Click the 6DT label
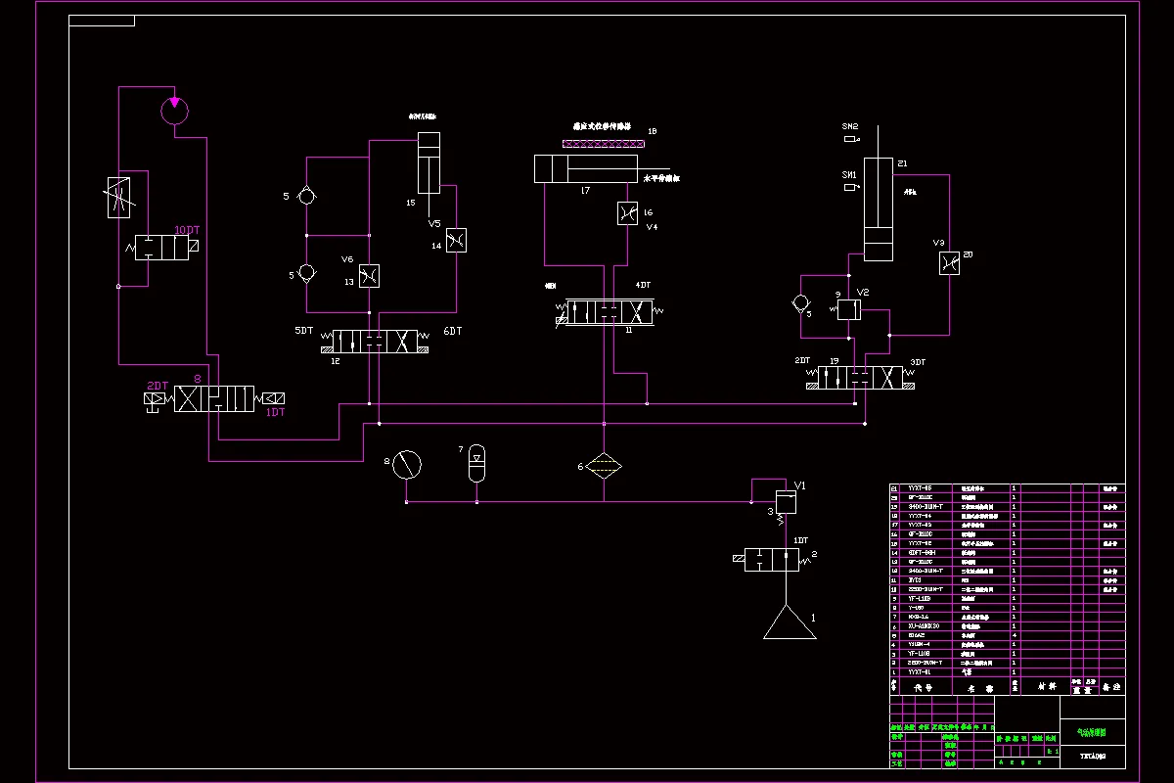This screenshot has height=783, width=1174. coord(452,331)
